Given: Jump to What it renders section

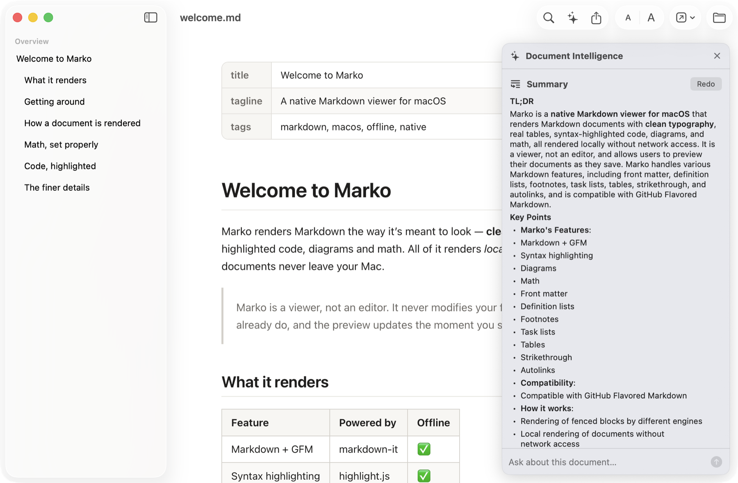Looking at the screenshot, I should 55,80.
